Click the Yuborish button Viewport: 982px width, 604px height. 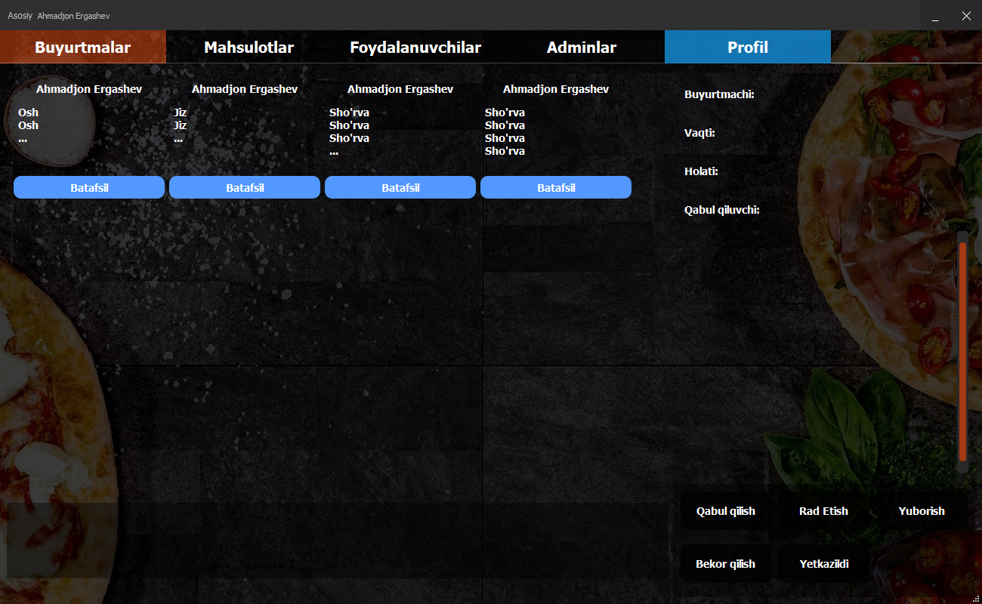[x=922, y=510]
